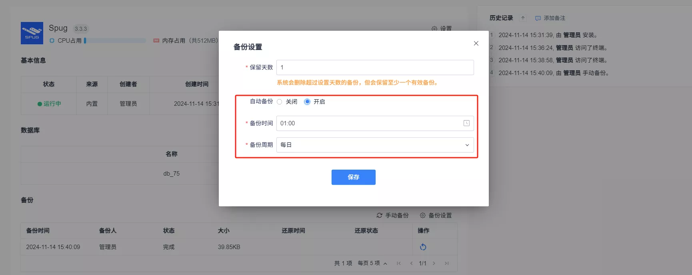Click the Spug application logo
This screenshot has width=692, height=275.
(x=32, y=33)
